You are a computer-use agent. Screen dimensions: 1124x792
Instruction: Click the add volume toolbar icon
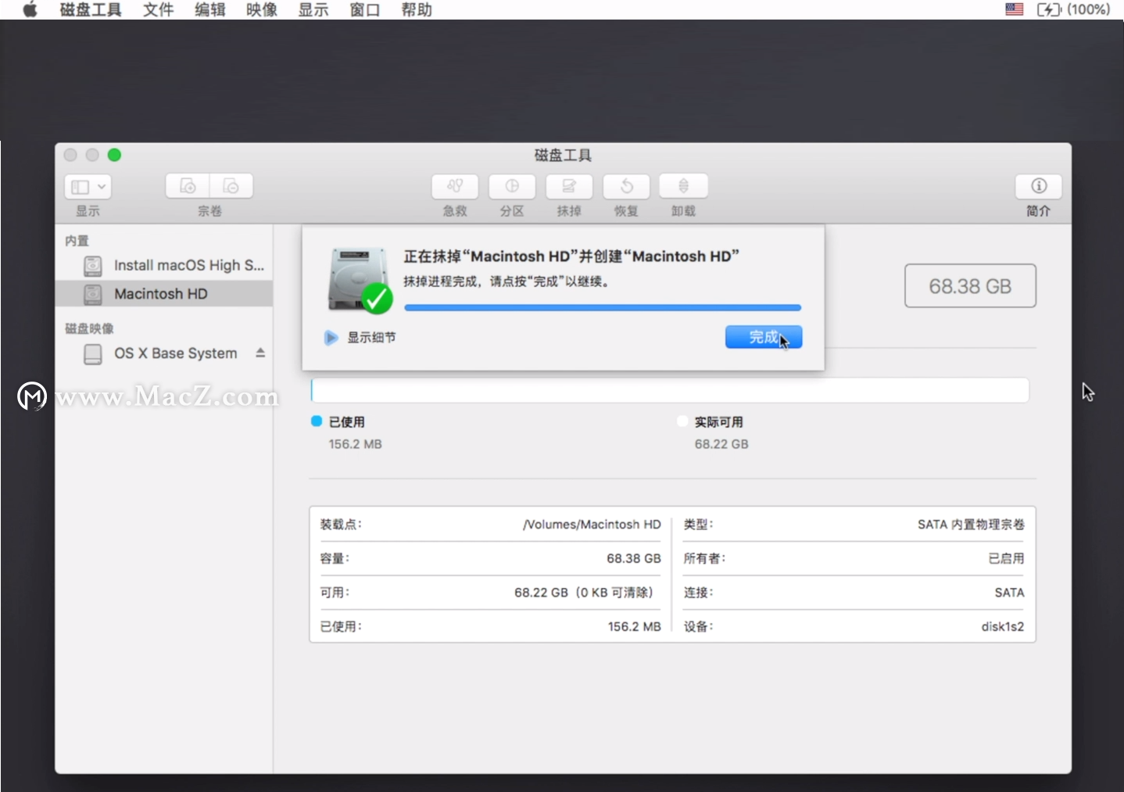click(x=188, y=186)
